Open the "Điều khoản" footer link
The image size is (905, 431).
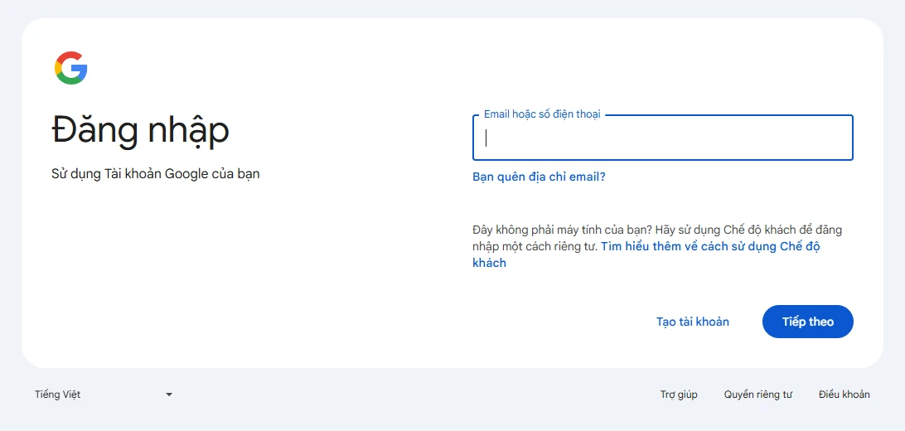(x=844, y=395)
